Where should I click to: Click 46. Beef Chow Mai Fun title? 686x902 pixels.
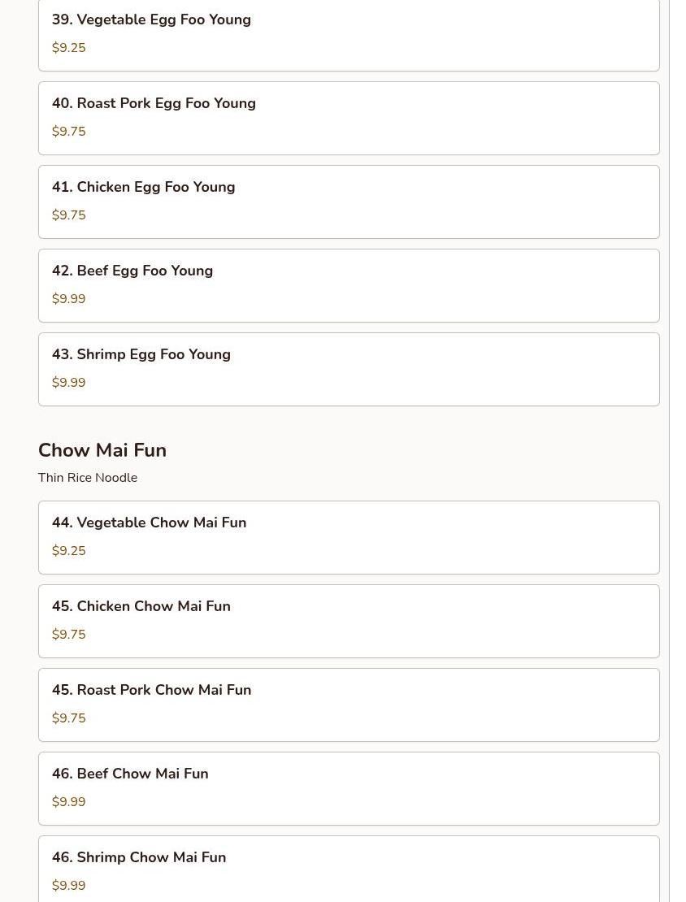click(130, 774)
